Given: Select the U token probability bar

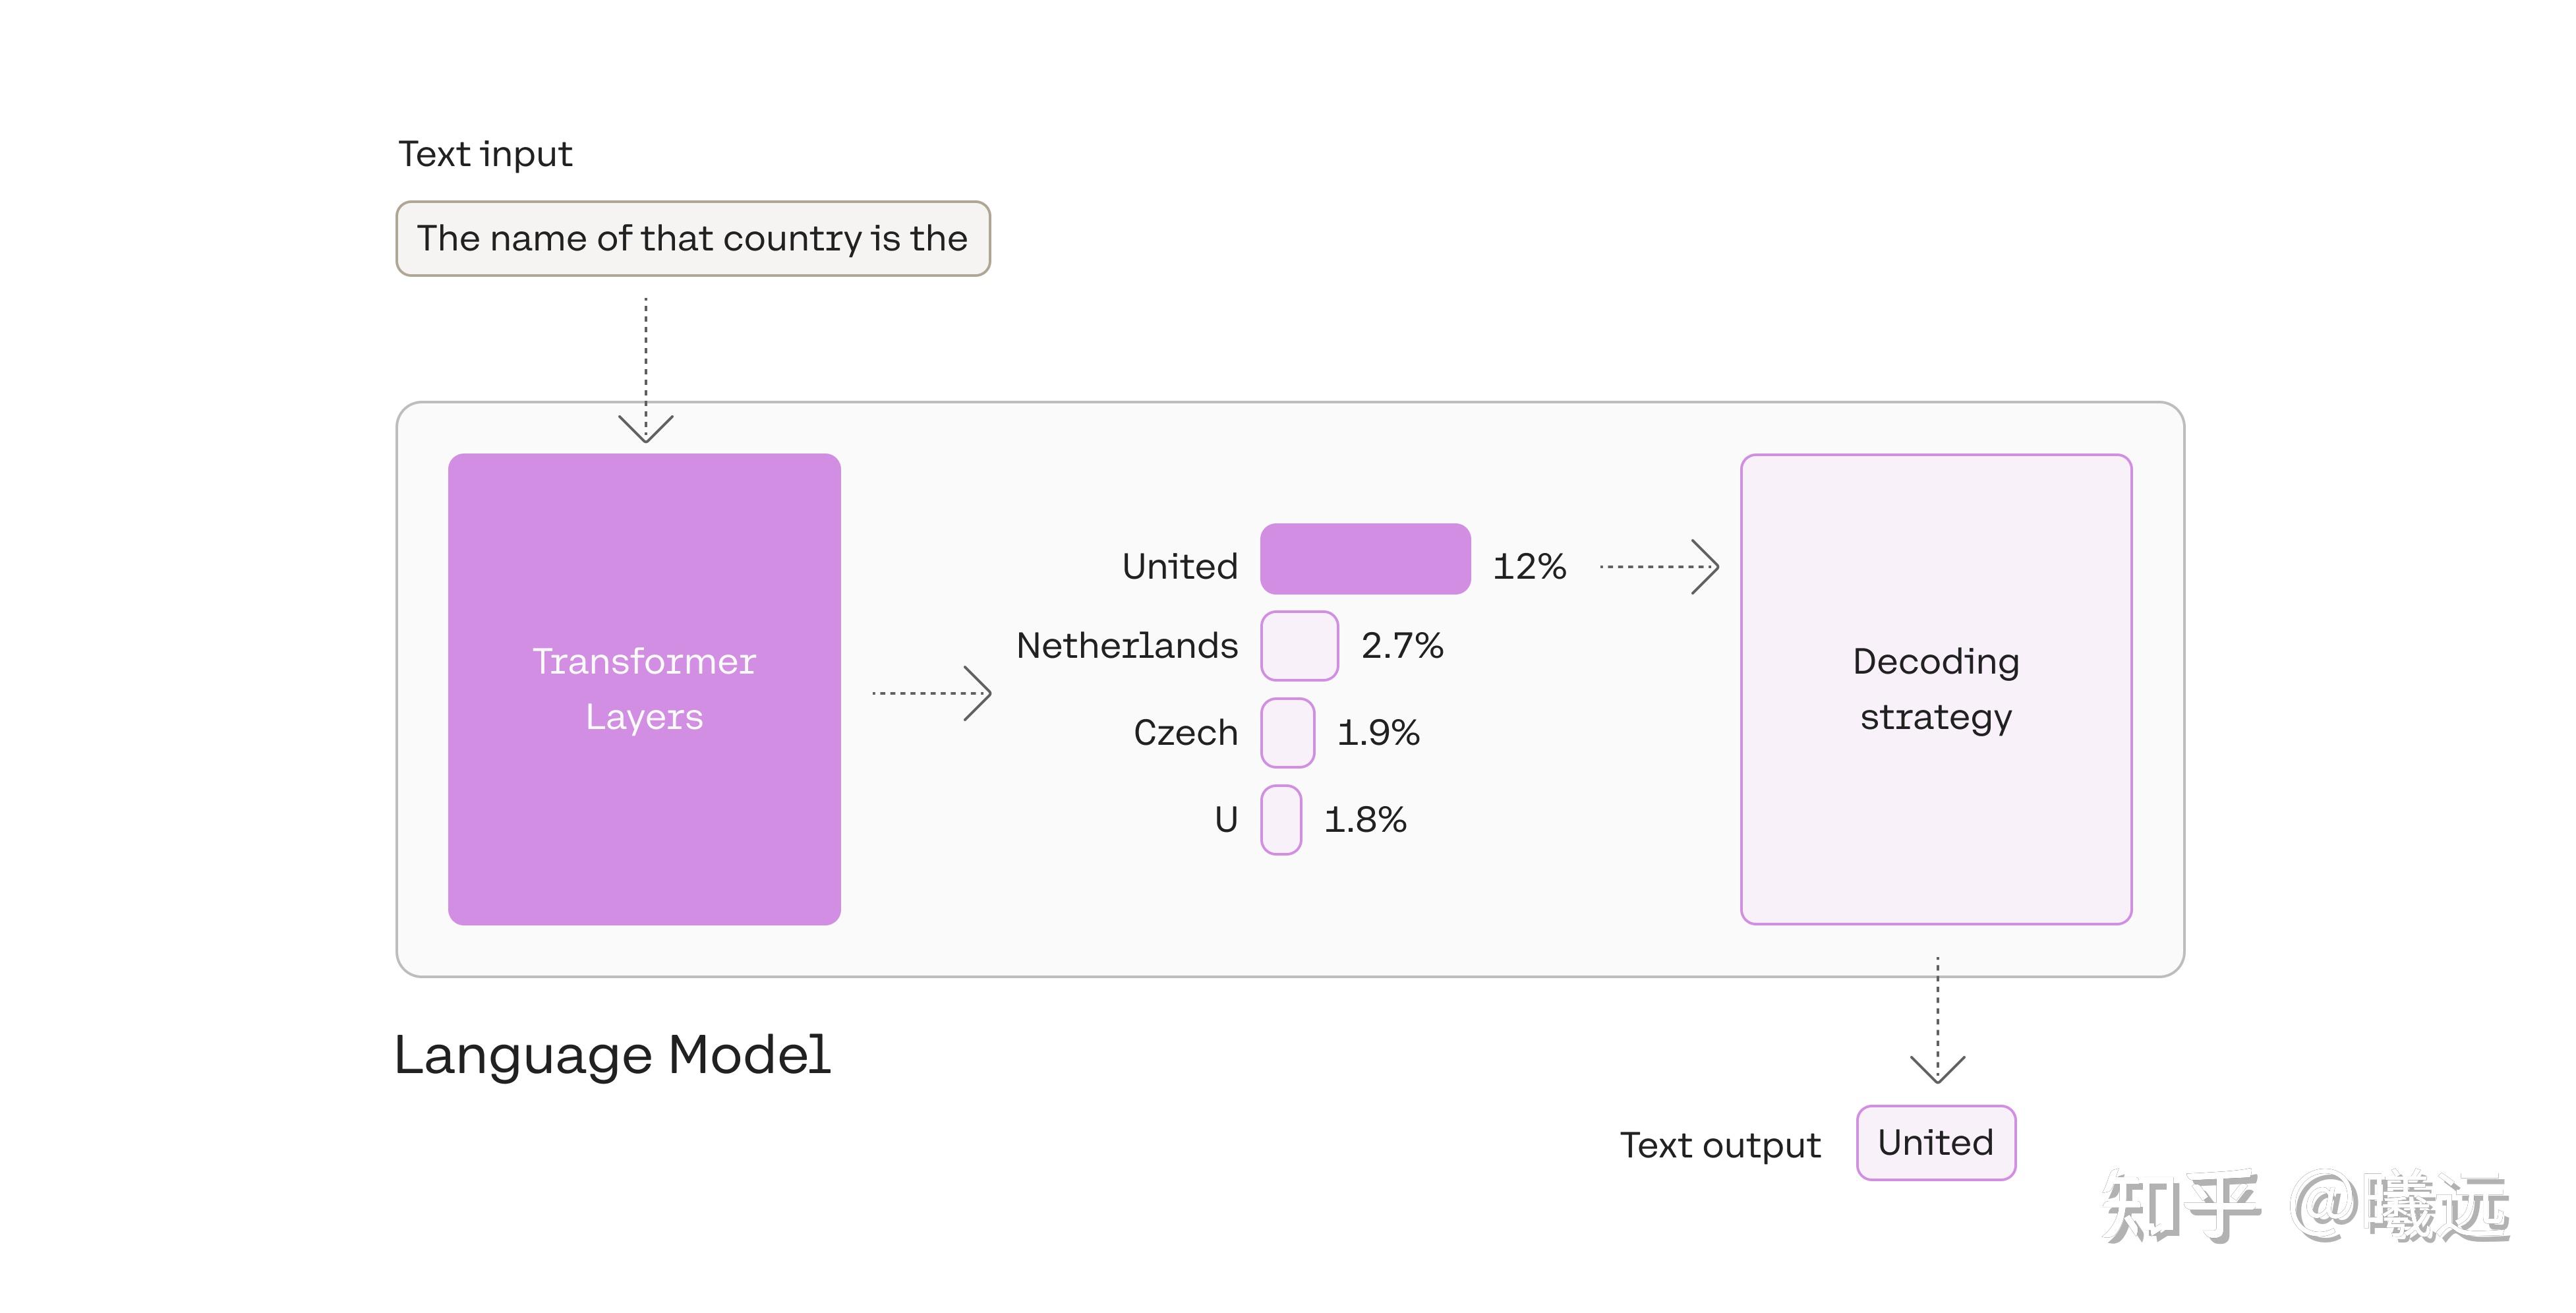Looking at the screenshot, I should coord(1281,820).
